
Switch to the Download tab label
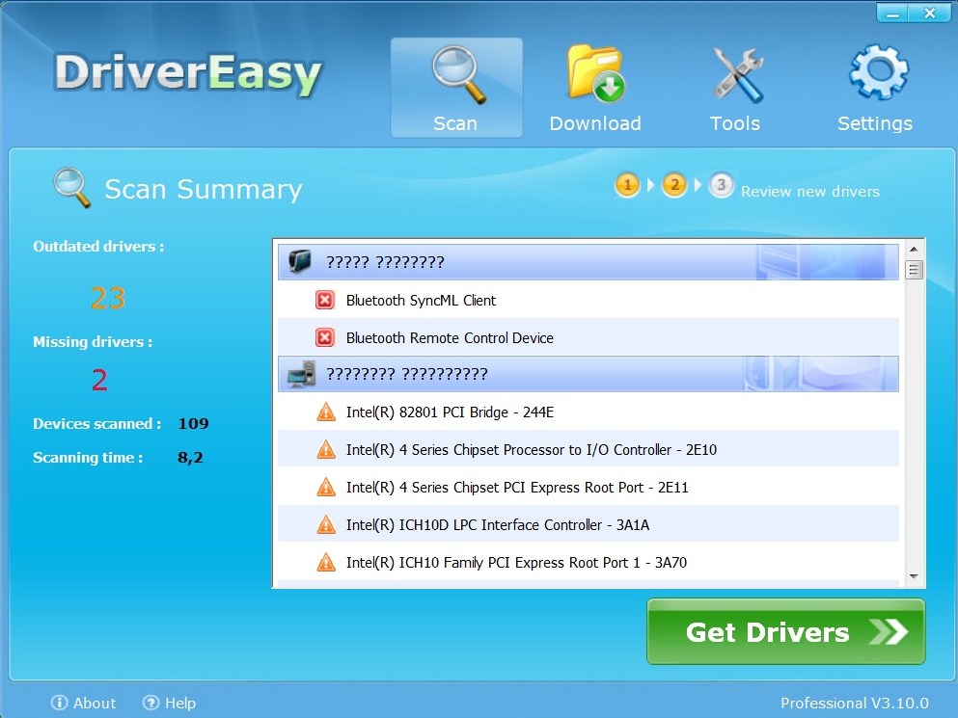(x=595, y=123)
